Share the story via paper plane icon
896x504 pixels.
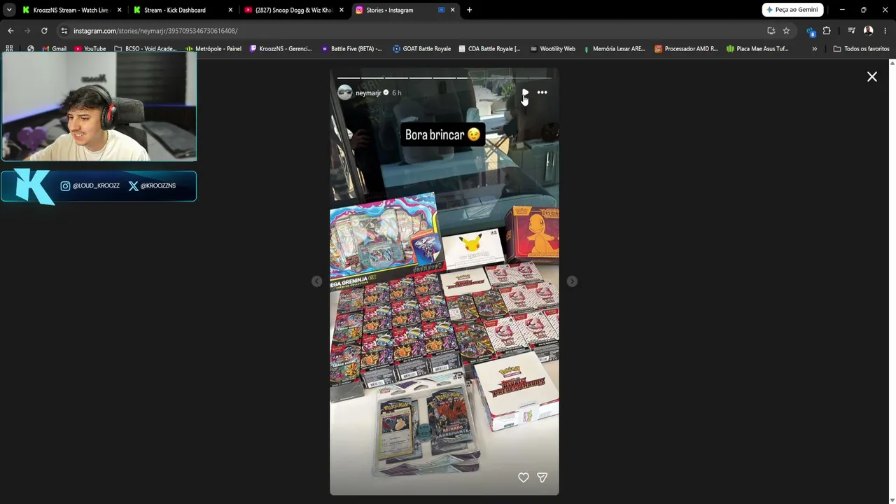point(542,477)
